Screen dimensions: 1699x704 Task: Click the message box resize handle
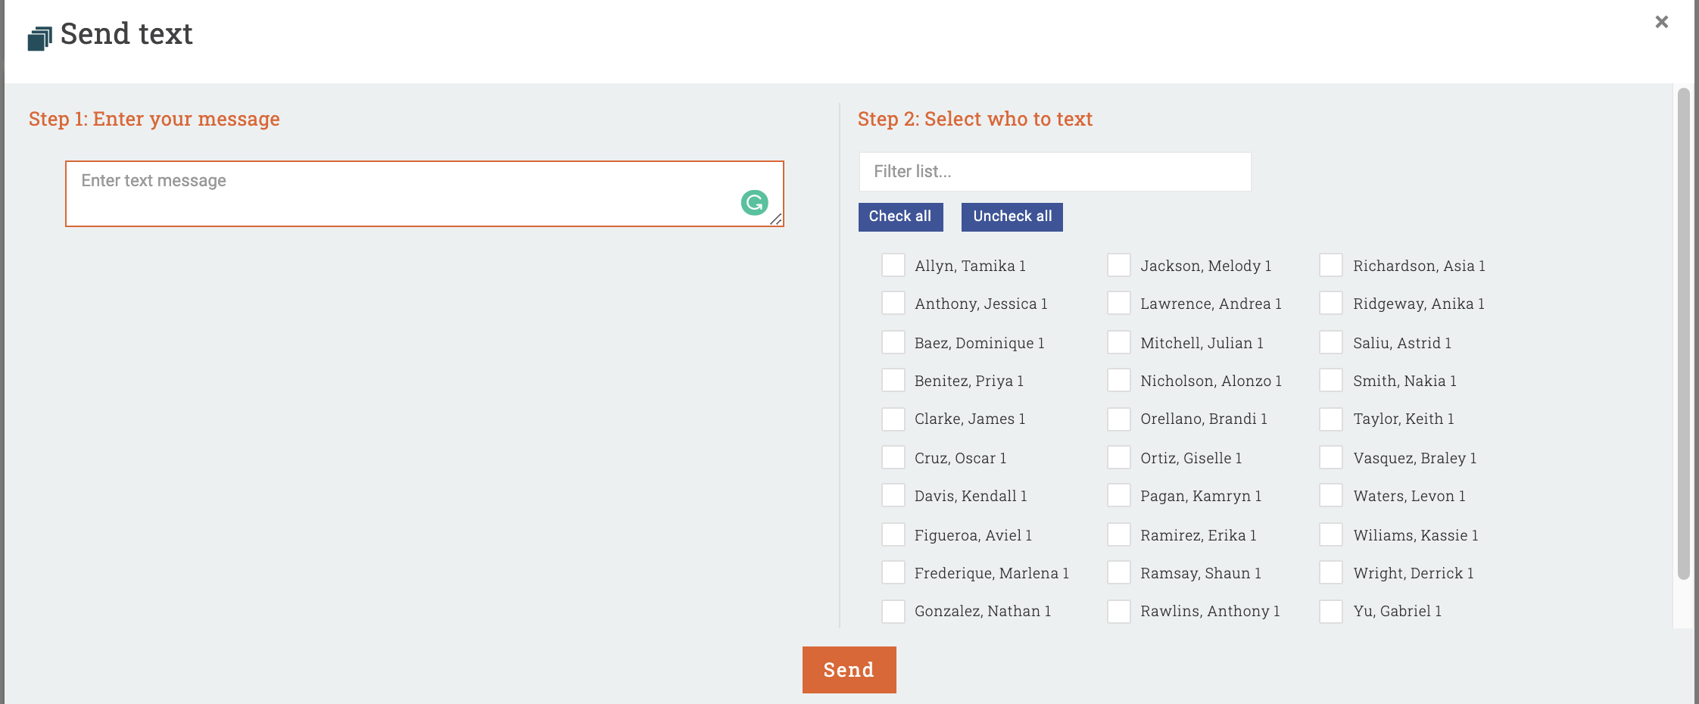776,220
